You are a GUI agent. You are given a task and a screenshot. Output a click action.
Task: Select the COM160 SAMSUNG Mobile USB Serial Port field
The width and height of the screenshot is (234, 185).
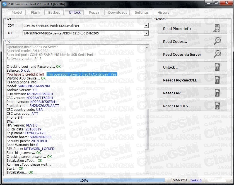point(86,26)
